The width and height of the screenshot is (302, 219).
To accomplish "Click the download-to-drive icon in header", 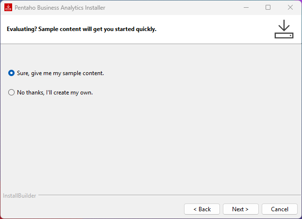I will tap(284, 29).
